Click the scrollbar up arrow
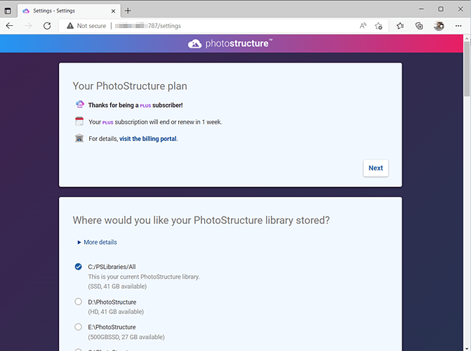 pos(467,38)
